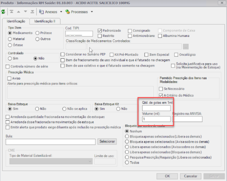
Task: Click the Cancelar button
Action: point(190,176)
